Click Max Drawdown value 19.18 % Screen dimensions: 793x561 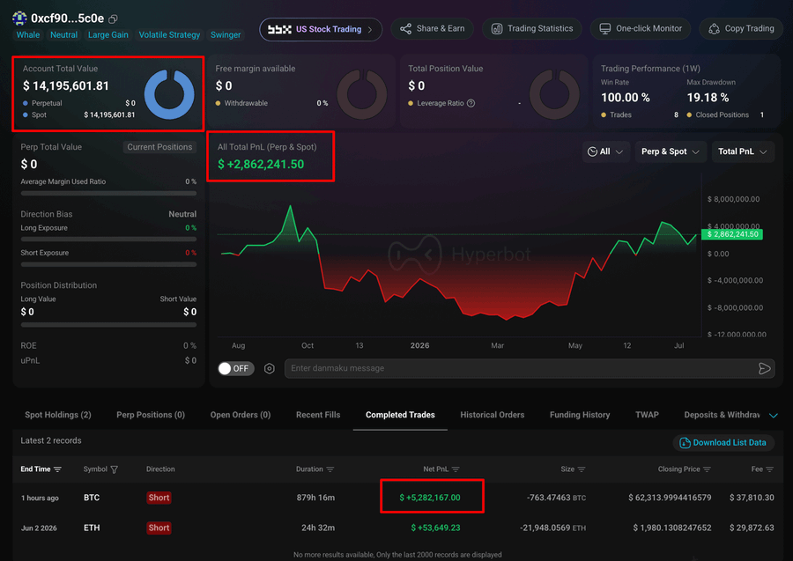708,98
